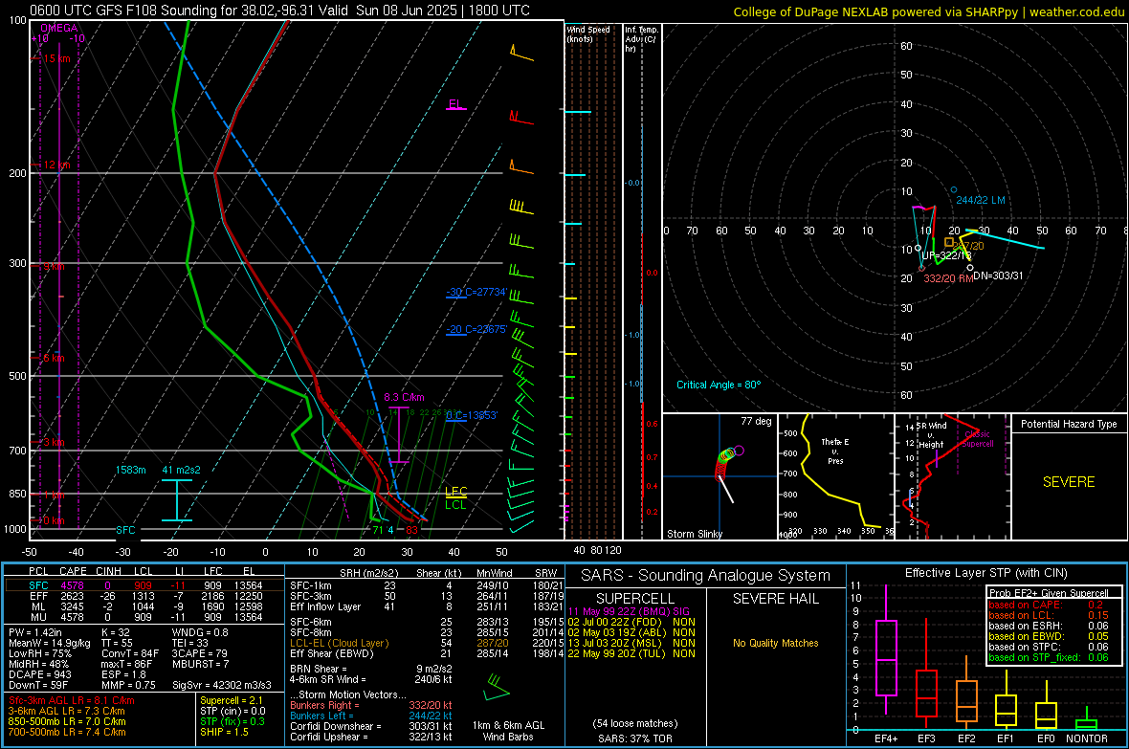1129x749 pixels.
Task: Select the MU parcel row
Action: click(144, 617)
